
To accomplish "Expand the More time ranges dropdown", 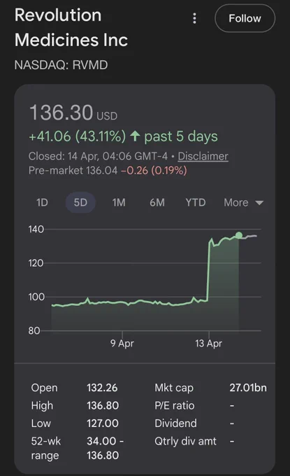I will click(244, 202).
